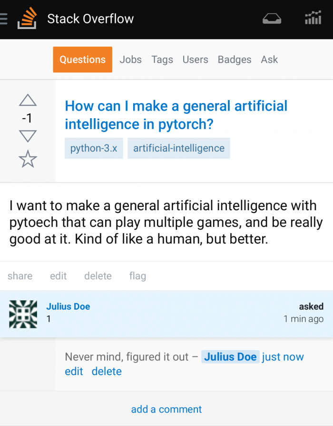Go to the Jobs tab
The width and height of the screenshot is (333, 426).
[131, 60]
